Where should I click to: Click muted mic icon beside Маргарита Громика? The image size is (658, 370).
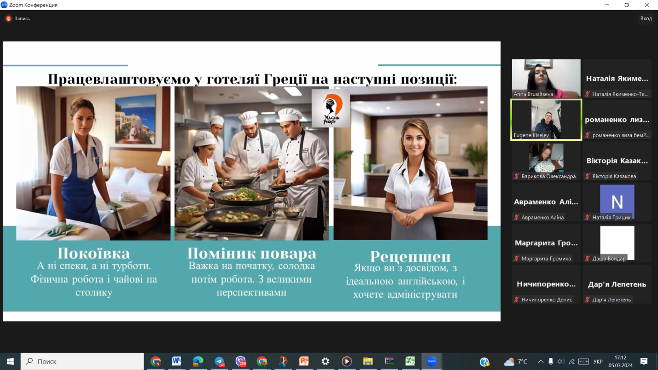coord(517,259)
